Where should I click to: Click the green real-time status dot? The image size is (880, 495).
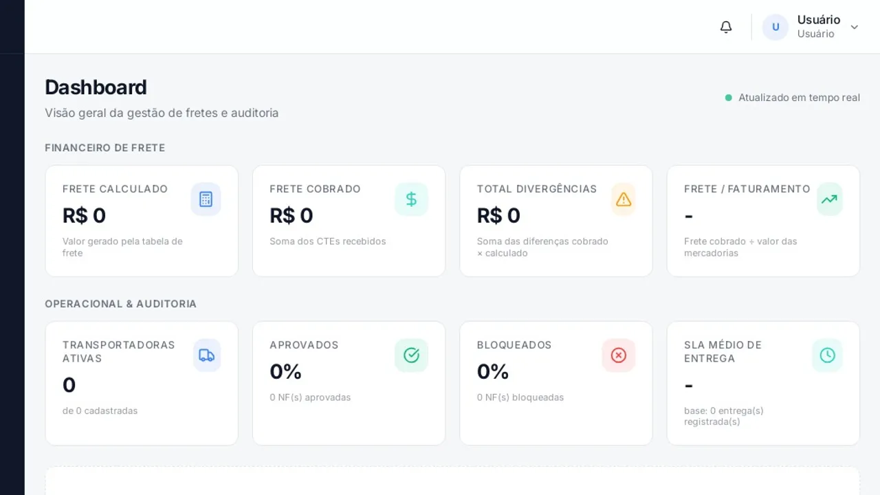(729, 98)
